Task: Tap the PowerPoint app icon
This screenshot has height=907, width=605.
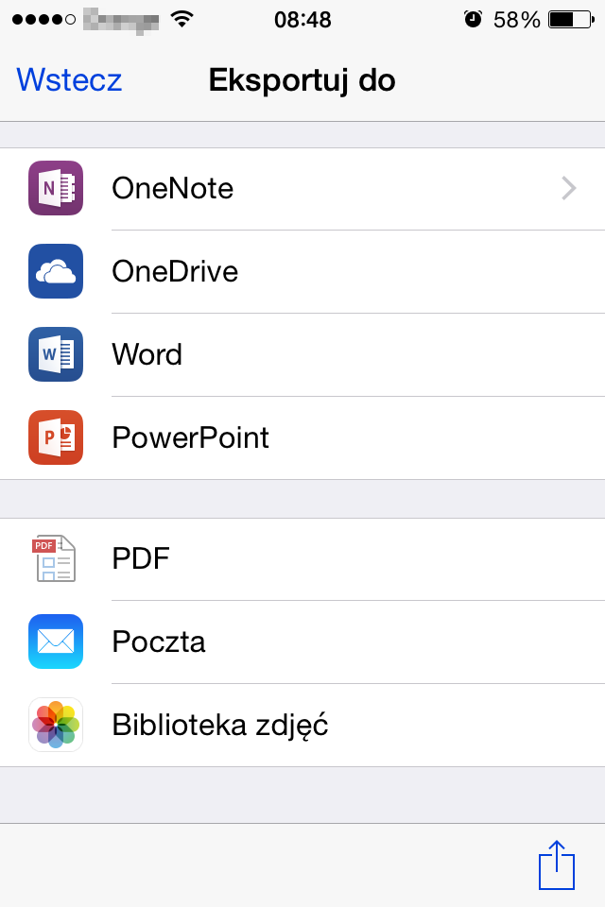Action: (x=56, y=437)
